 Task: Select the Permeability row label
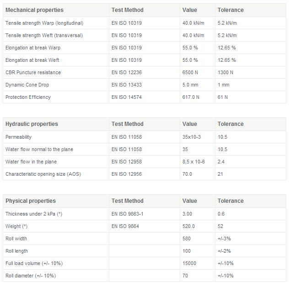pos(18,137)
